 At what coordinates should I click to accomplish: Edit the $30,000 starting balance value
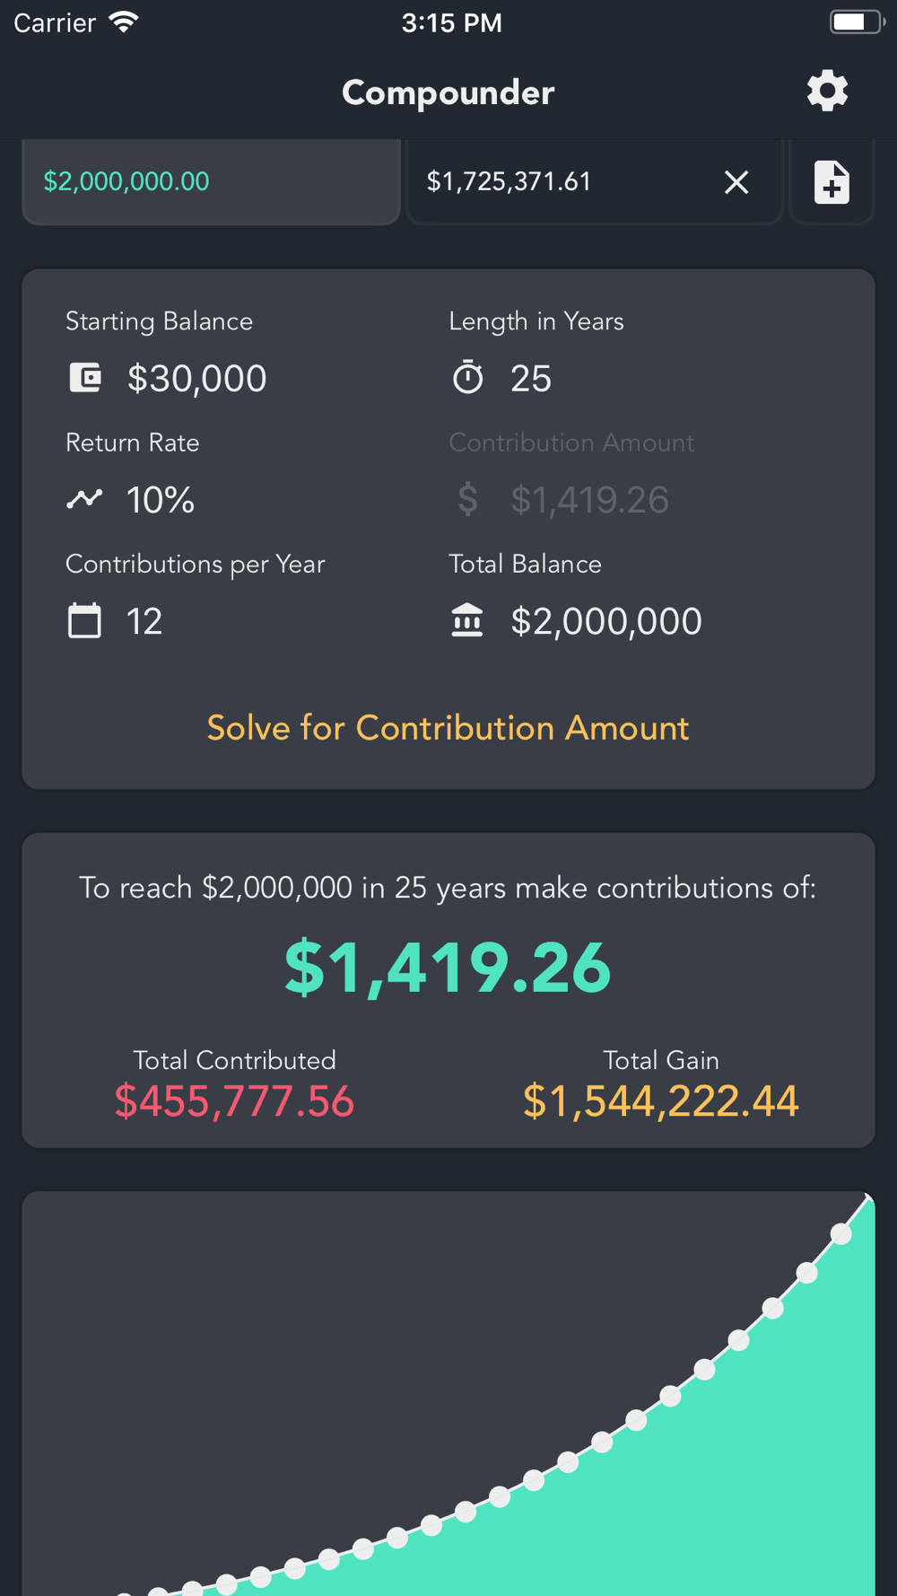196,379
